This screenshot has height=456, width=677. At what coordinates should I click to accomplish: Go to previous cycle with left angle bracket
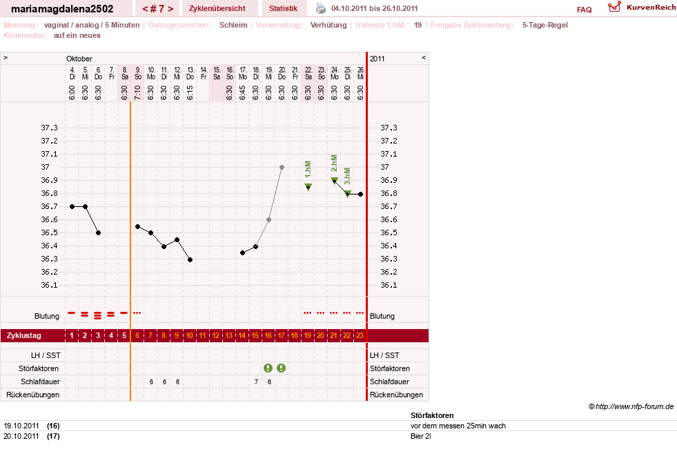[145, 9]
